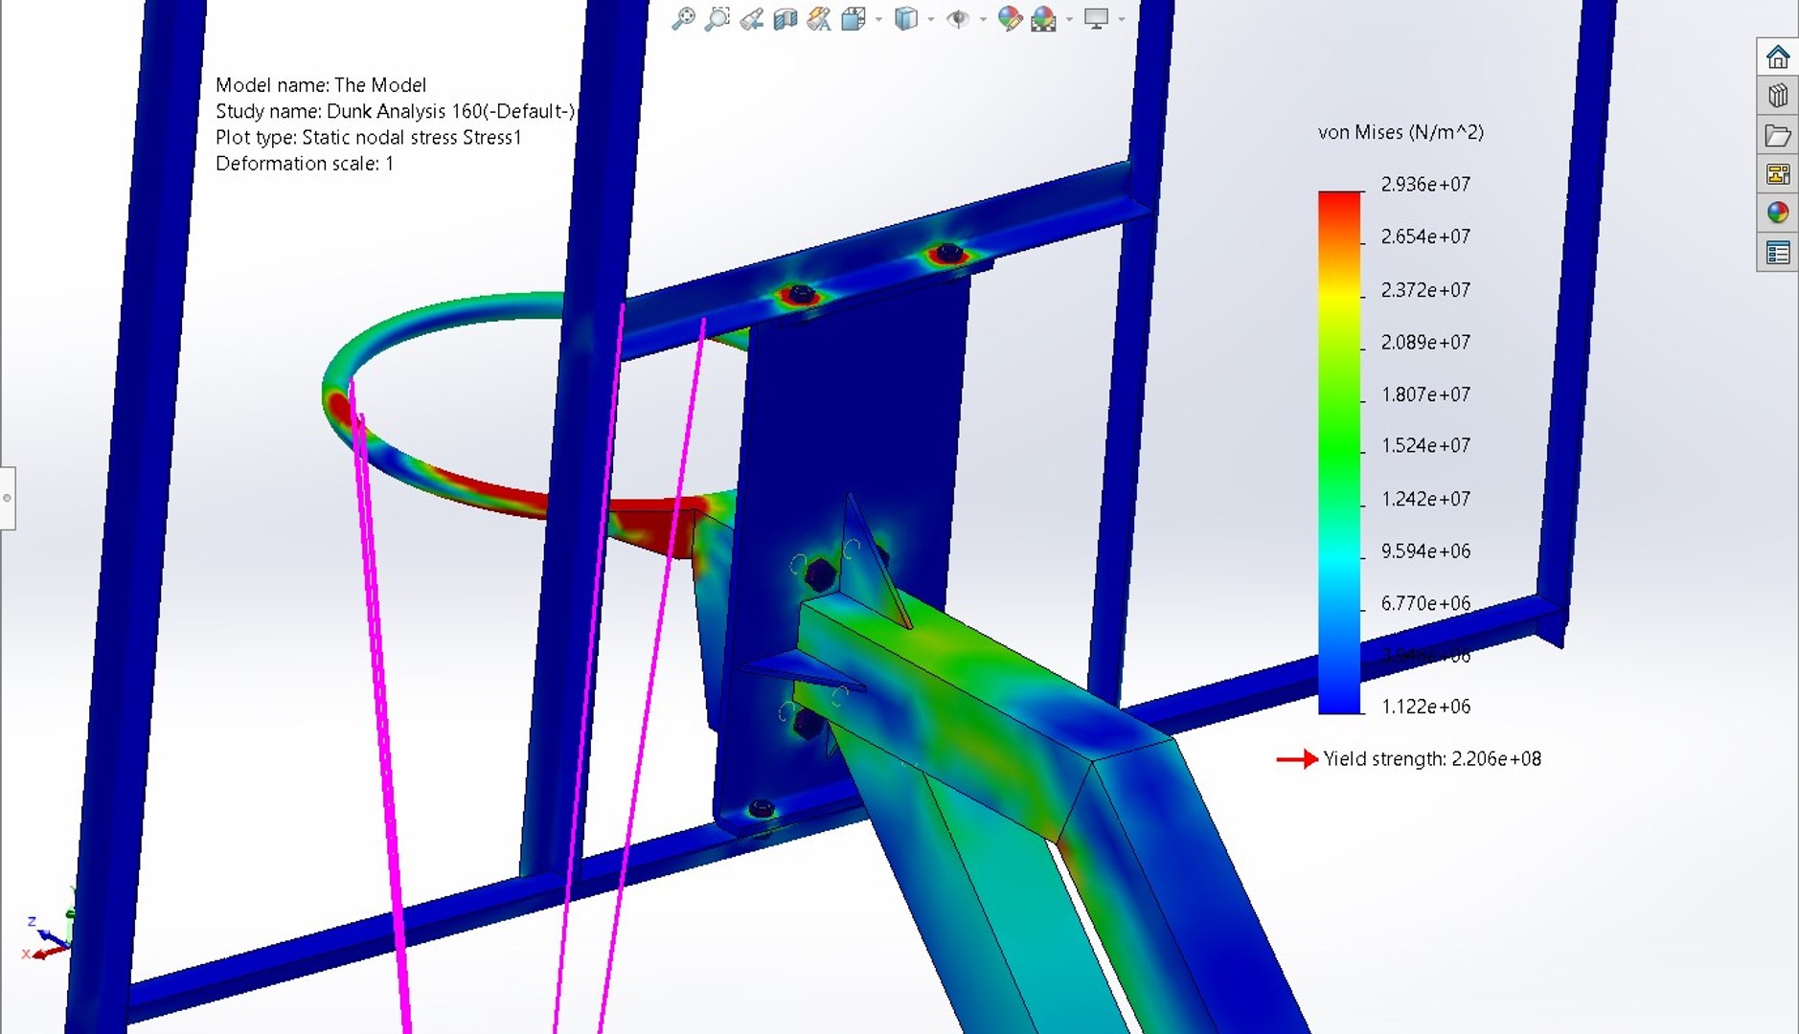This screenshot has width=1799, height=1034.
Task: Toggle the Section View tool
Action: (x=786, y=18)
